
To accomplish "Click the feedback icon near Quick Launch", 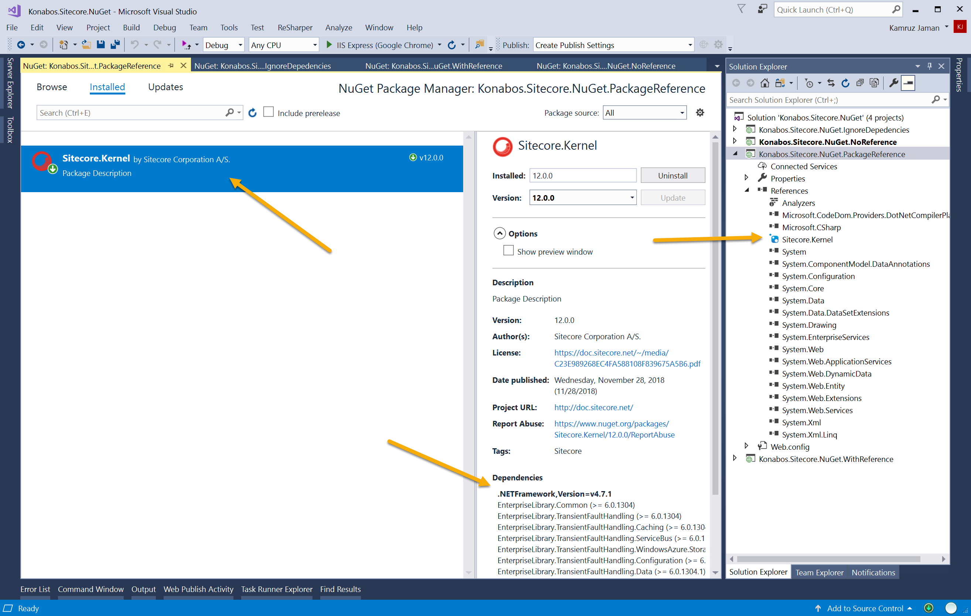I will click(762, 10).
